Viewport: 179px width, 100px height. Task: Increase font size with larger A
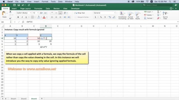(x=41, y=13)
